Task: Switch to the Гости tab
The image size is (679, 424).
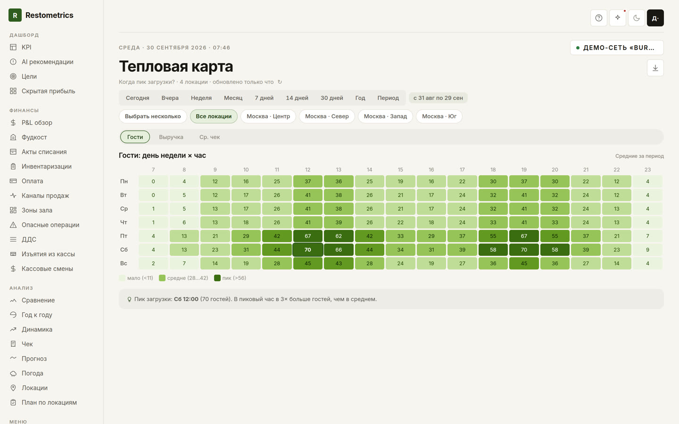Action: (x=135, y=137)
